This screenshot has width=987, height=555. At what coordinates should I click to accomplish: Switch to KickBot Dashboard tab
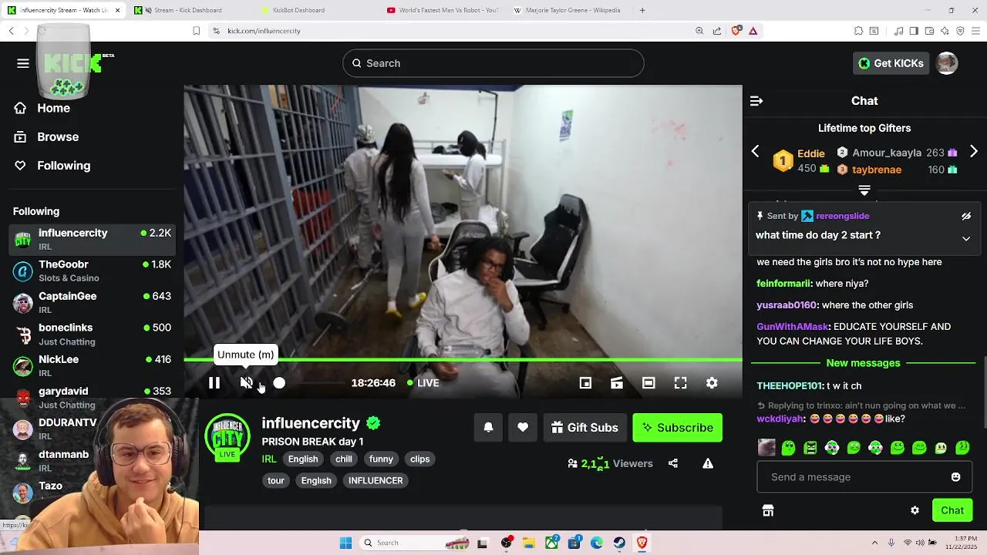point(298,10)
